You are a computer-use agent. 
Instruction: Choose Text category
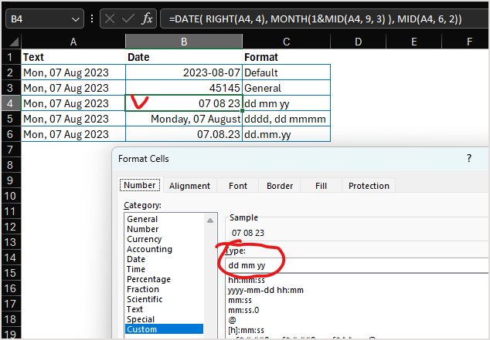tap(164, 309)
